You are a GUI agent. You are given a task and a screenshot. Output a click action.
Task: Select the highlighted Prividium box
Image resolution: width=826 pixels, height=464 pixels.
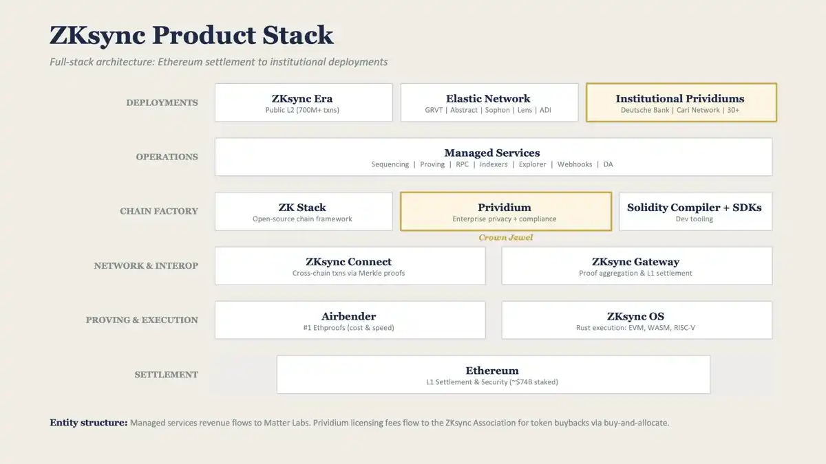[x=505, y=211]
